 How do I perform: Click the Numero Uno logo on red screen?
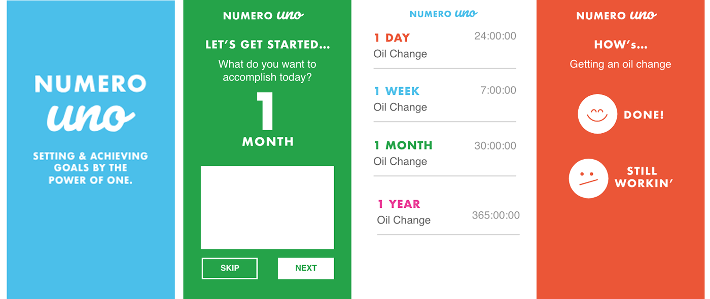click(617, 15)
